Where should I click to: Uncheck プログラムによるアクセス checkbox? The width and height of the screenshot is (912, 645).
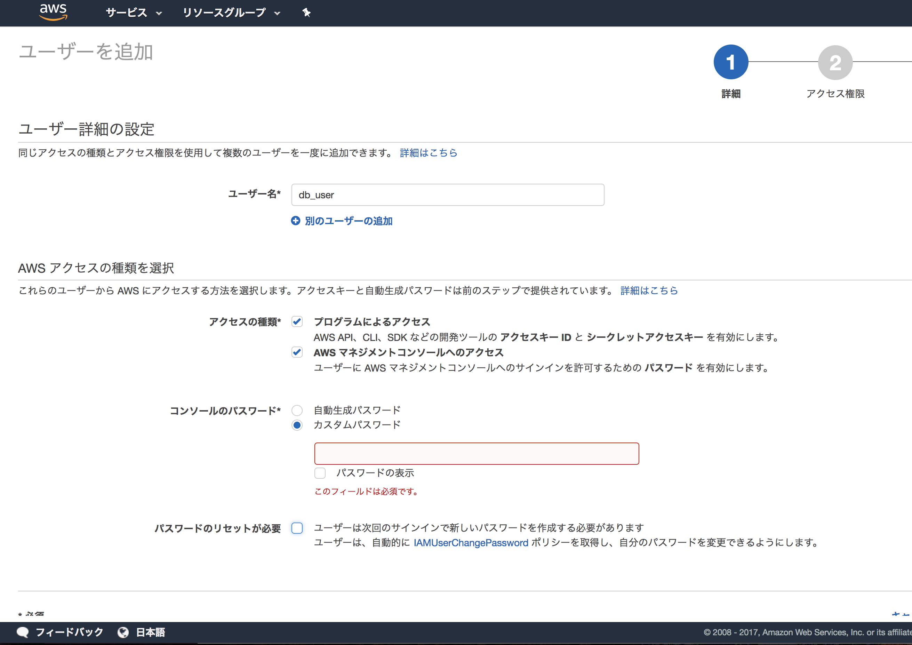click(x=297, y=321)
